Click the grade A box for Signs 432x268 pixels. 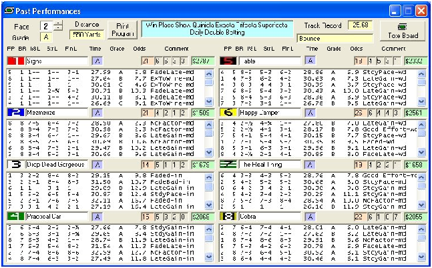click(x=97, y=61)
